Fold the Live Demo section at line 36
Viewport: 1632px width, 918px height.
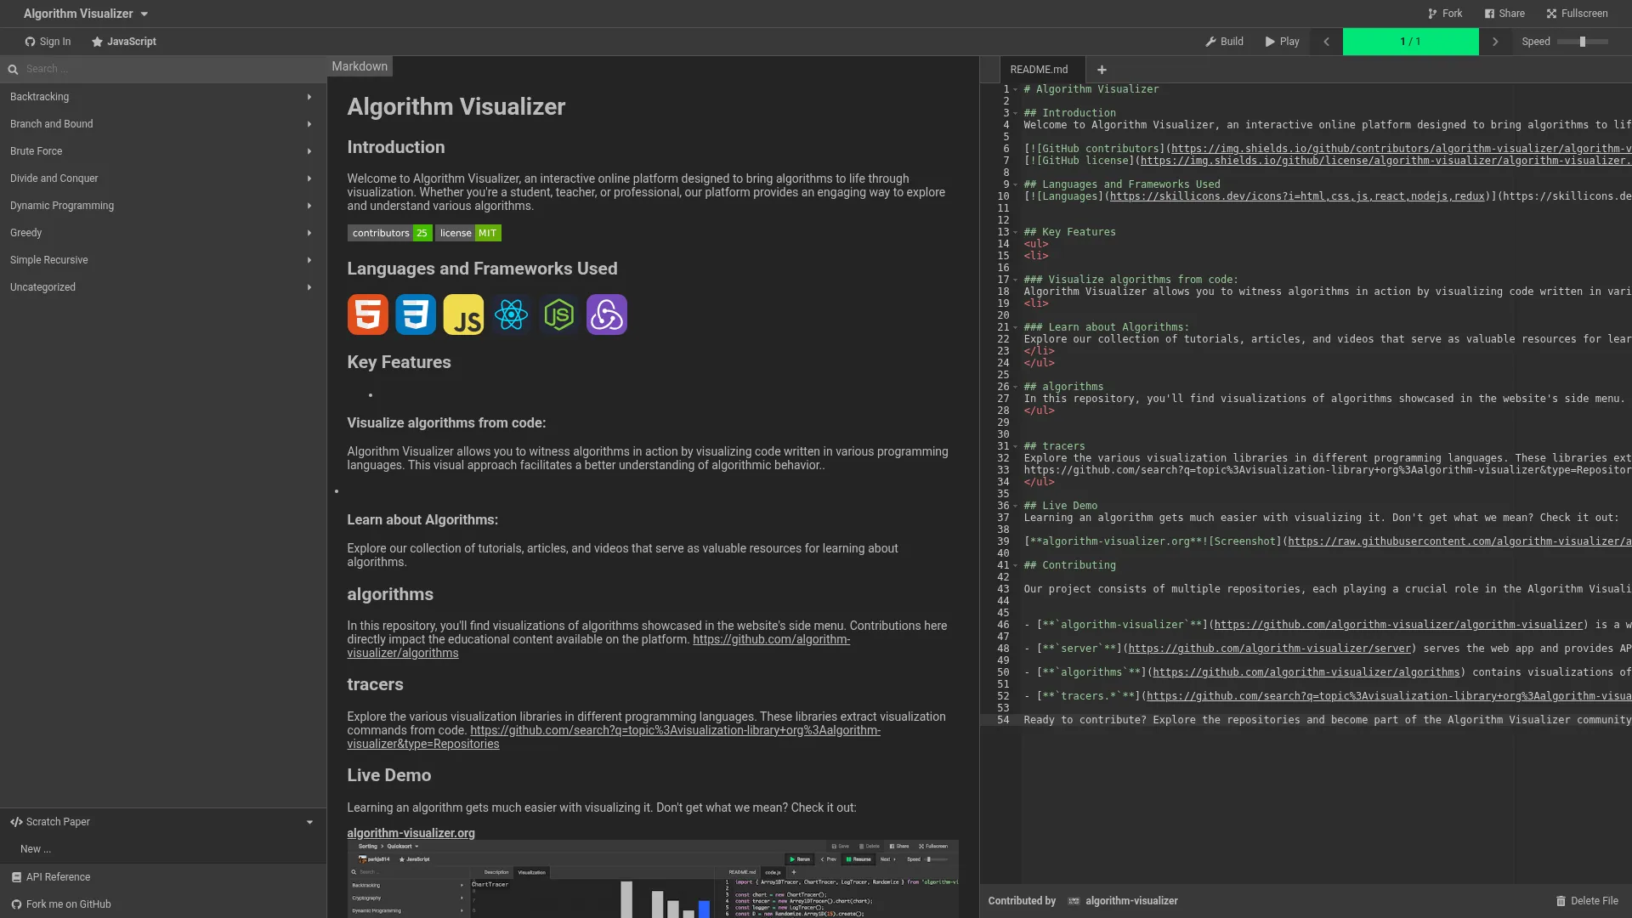pos(1015,506)
